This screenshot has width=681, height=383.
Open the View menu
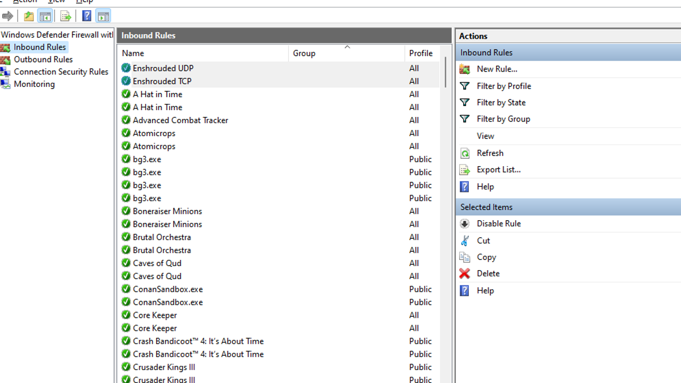click(56, 2)
